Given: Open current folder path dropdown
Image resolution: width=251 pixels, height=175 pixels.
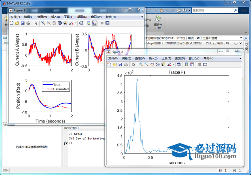Looking at the screenshot, I should (241, 38).
